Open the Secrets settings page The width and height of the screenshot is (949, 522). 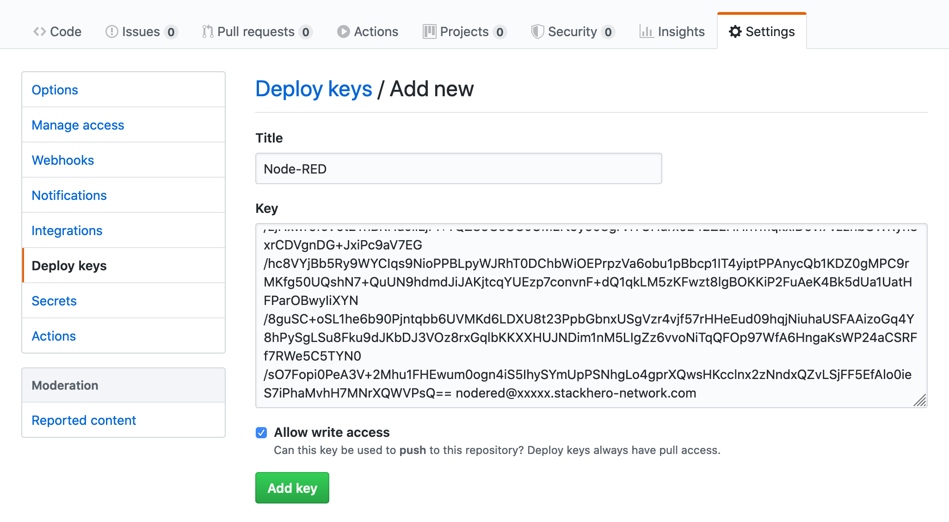[x=54, y=301]
